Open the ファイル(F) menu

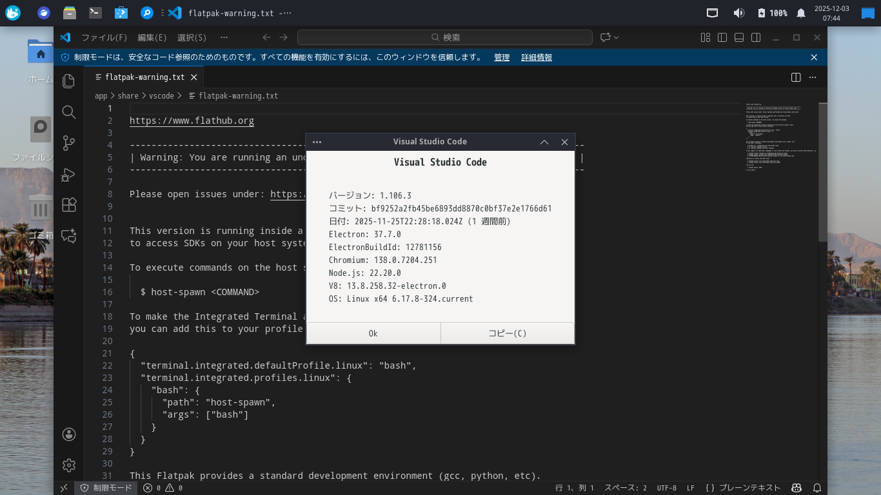click(104, 37)
